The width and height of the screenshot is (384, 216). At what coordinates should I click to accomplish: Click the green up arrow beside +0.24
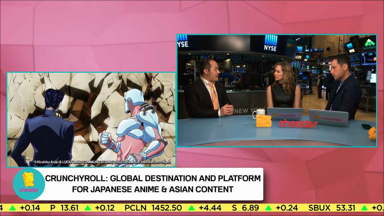[268, 208]
